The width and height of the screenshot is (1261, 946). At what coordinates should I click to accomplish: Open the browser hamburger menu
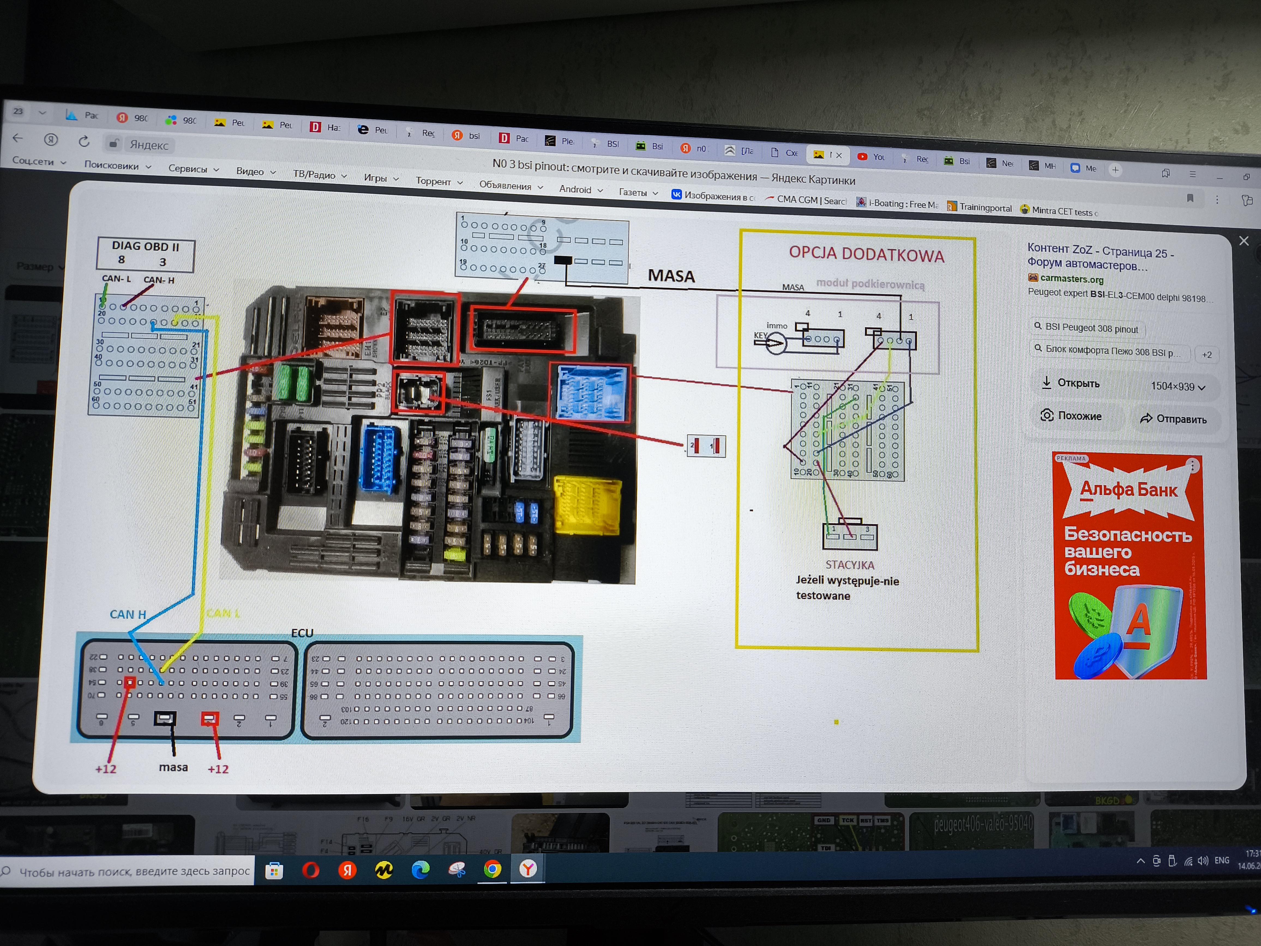click(1192, 175)
